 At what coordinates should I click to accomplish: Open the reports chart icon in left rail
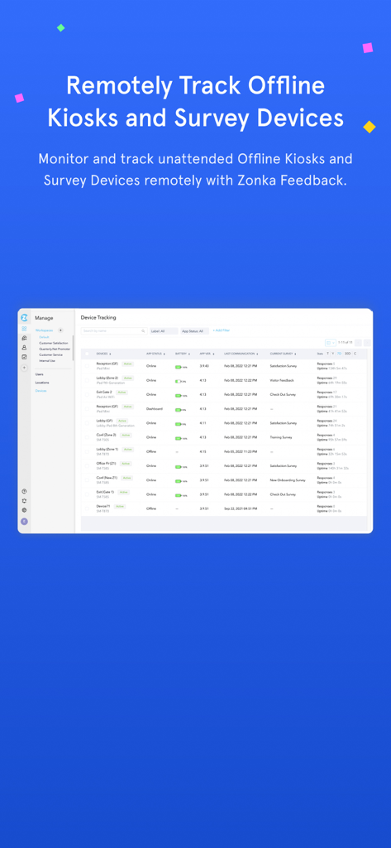tap(24, 357)
